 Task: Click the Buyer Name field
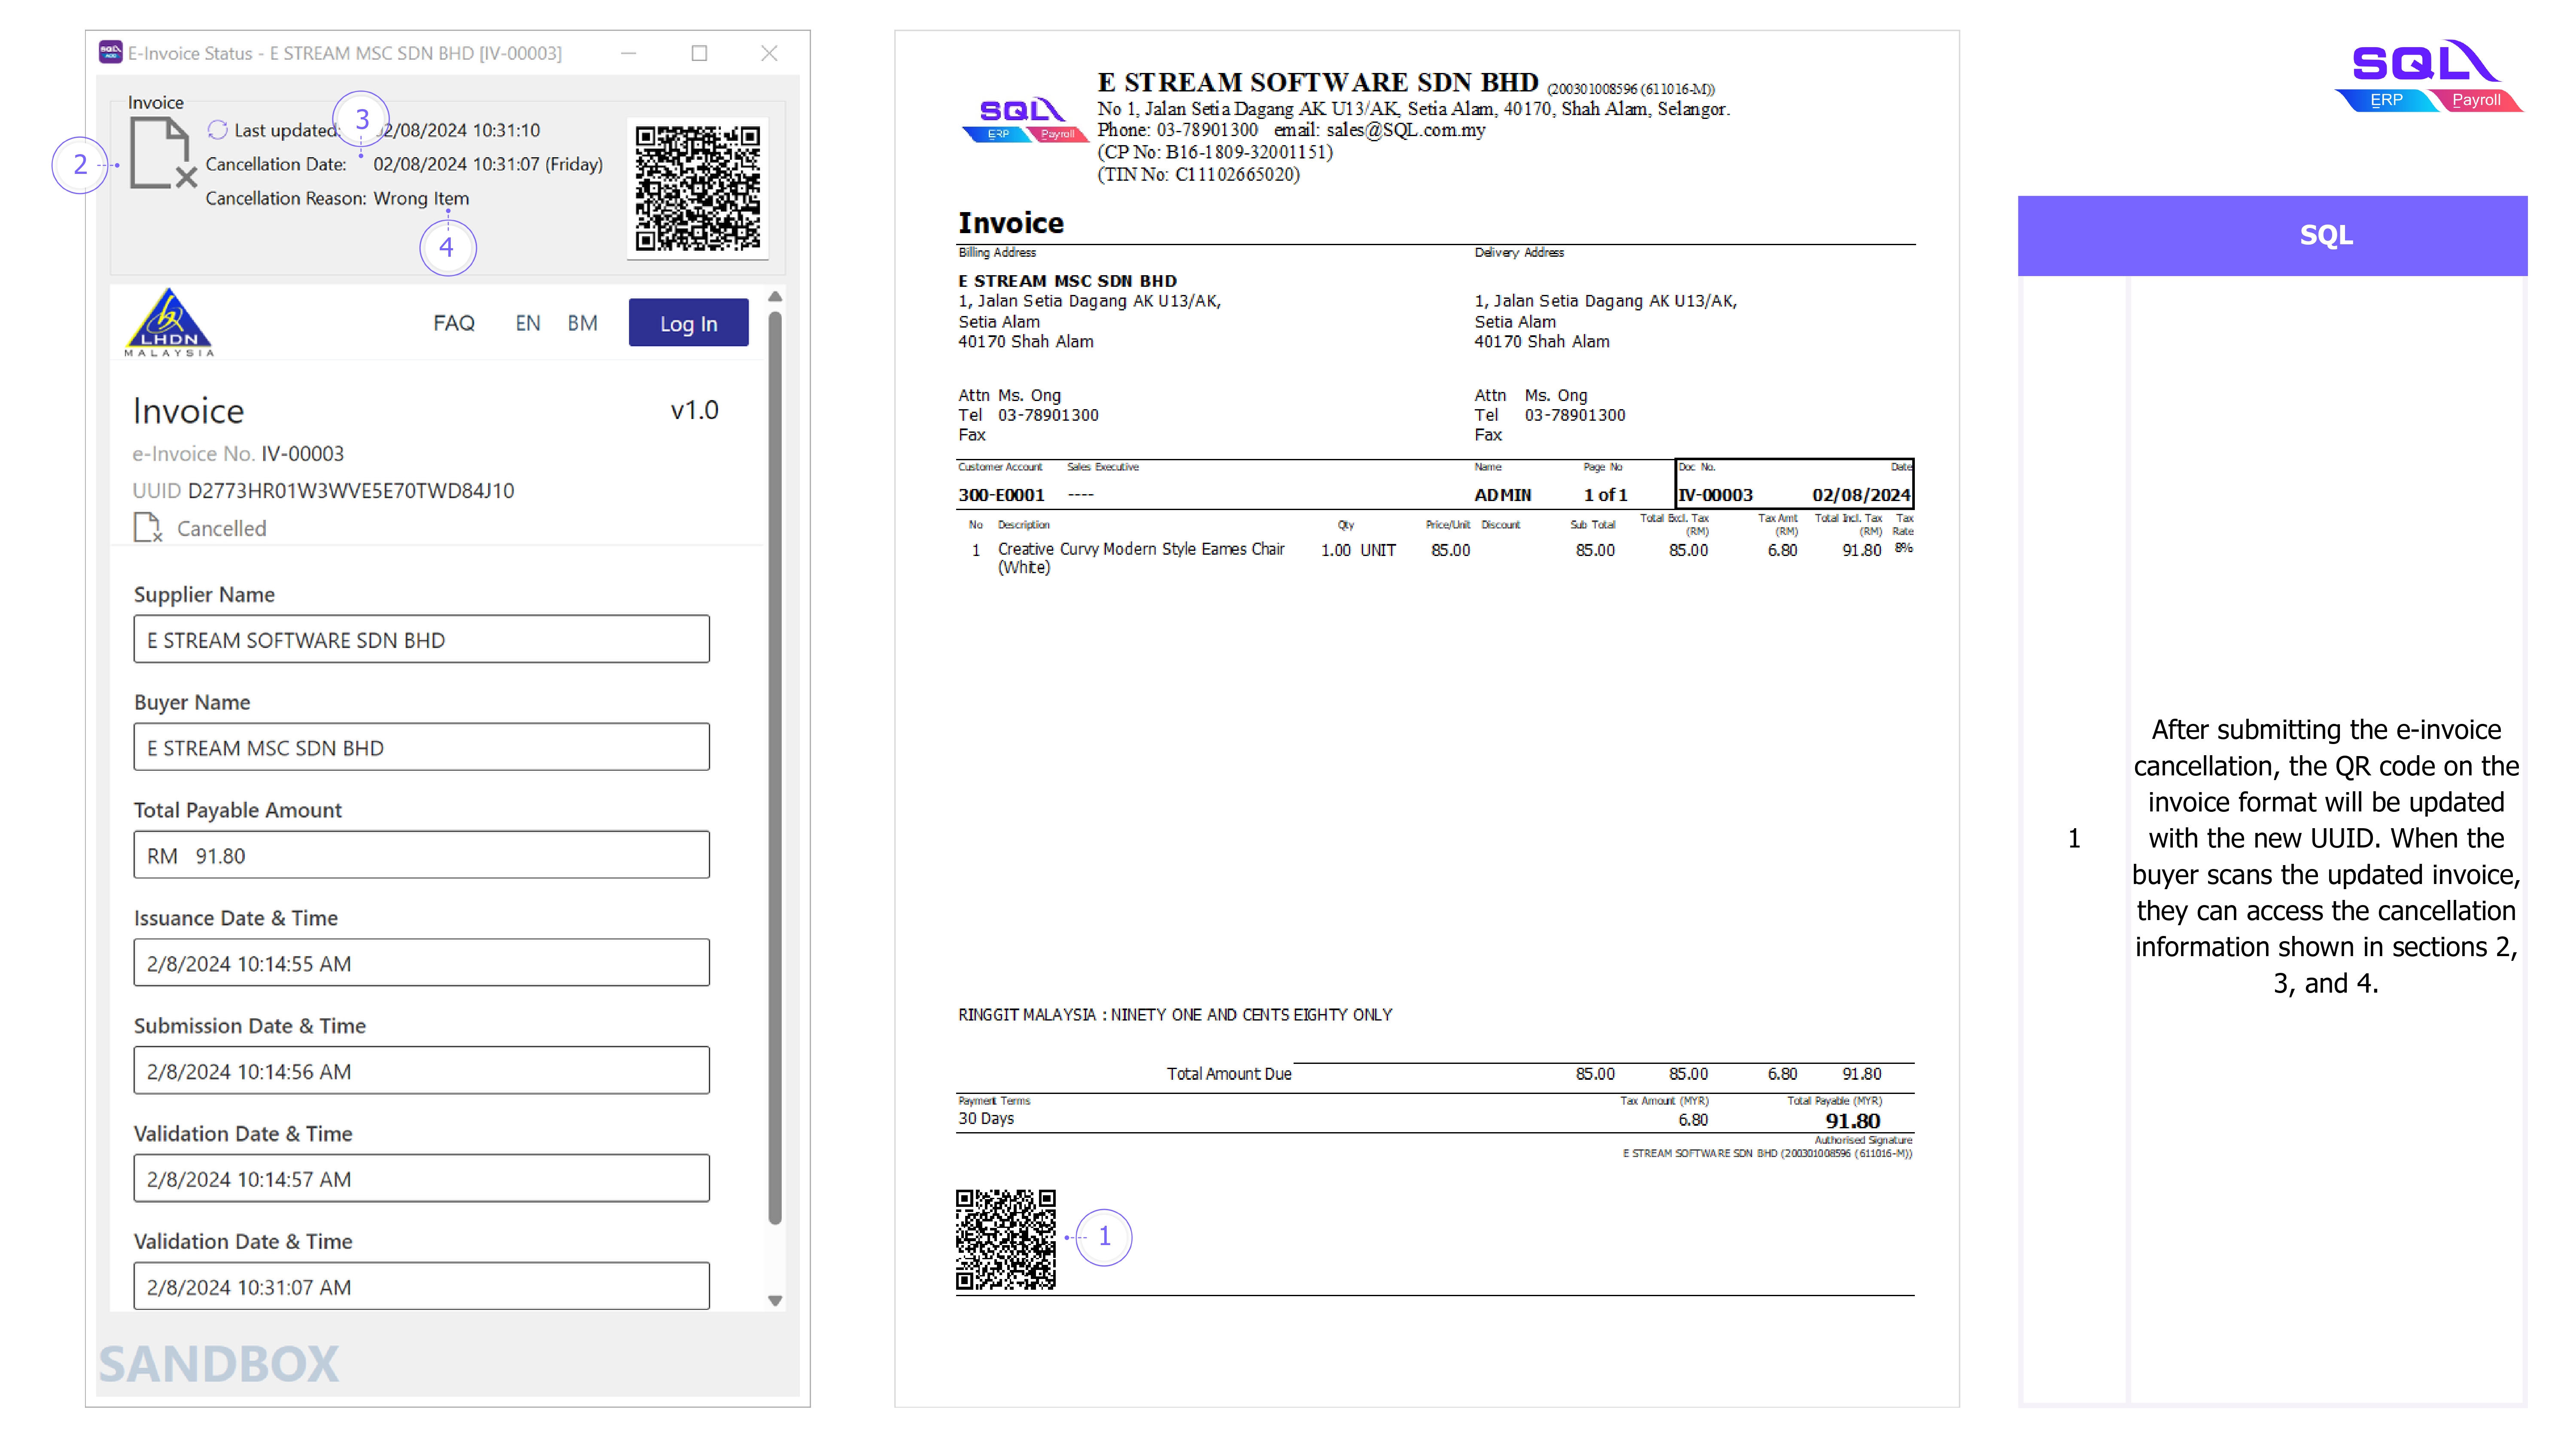(x=421, y=747)
